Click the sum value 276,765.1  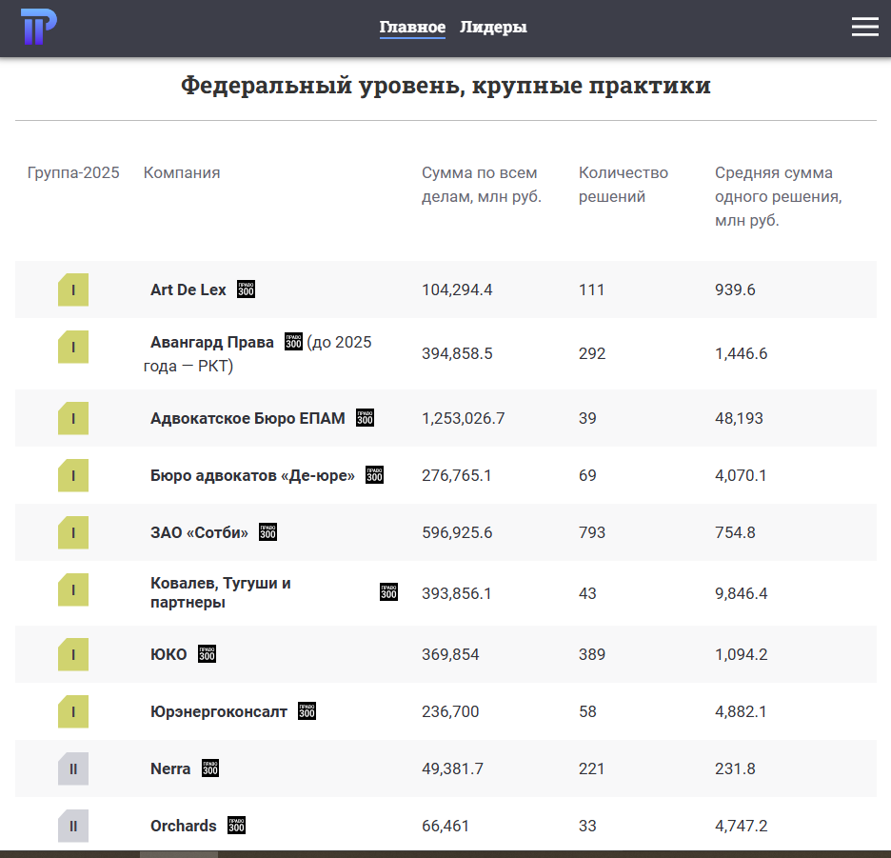coord(456,475)
